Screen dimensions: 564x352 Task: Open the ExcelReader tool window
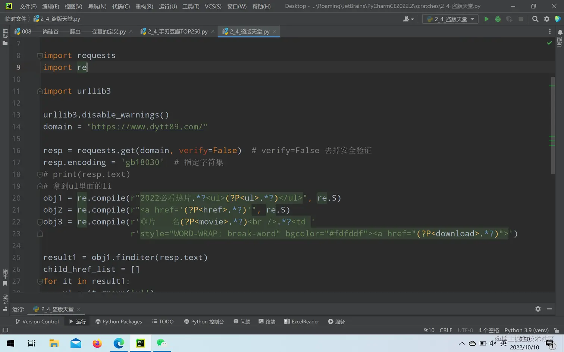coord(302,321)
